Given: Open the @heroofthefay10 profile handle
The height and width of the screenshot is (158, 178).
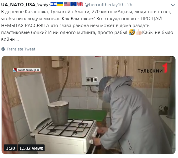Looking at the screenshot, I should (104, 5).
